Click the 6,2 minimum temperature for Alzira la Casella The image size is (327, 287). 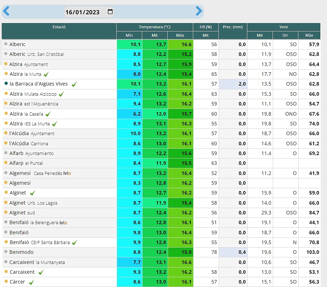click(x=137, y=114)
